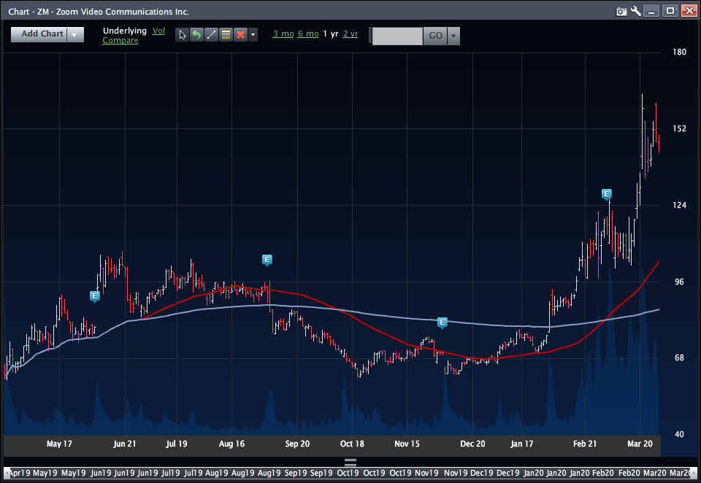This screenshot has height=483, width=701.
Task: Click the 96 price axis label
Action: tap(679, 282)
